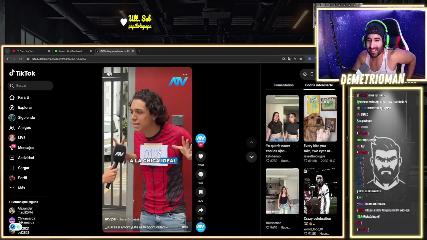This screenshot has height=240, width=427.
Task: Like the video with the heart icon
Action: (x=200, y=156)
